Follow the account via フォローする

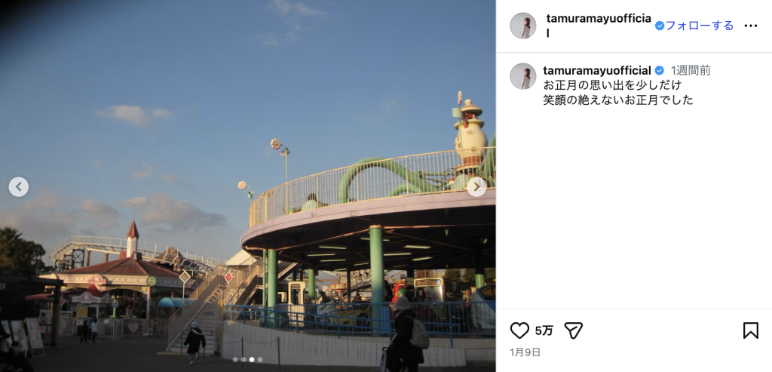tap(700, 26)
